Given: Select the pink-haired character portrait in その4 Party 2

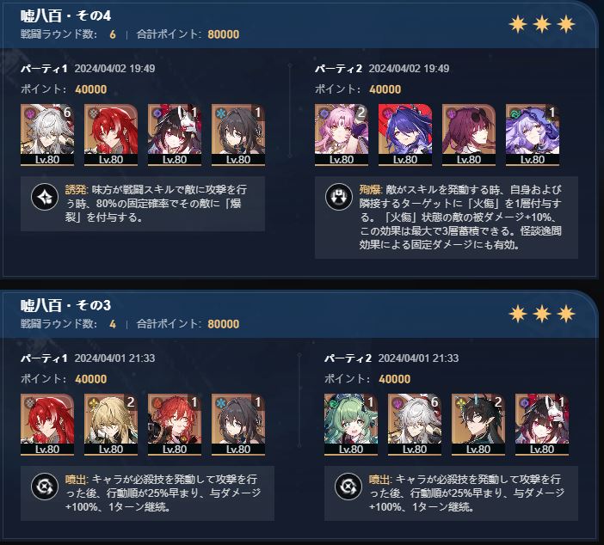Looking at the screenshot, I should (x=342, y=135).
